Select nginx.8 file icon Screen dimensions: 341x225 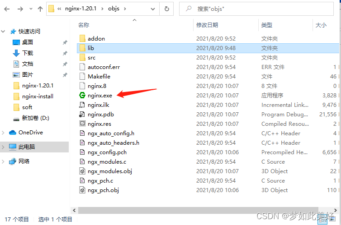tap(82, 86)
